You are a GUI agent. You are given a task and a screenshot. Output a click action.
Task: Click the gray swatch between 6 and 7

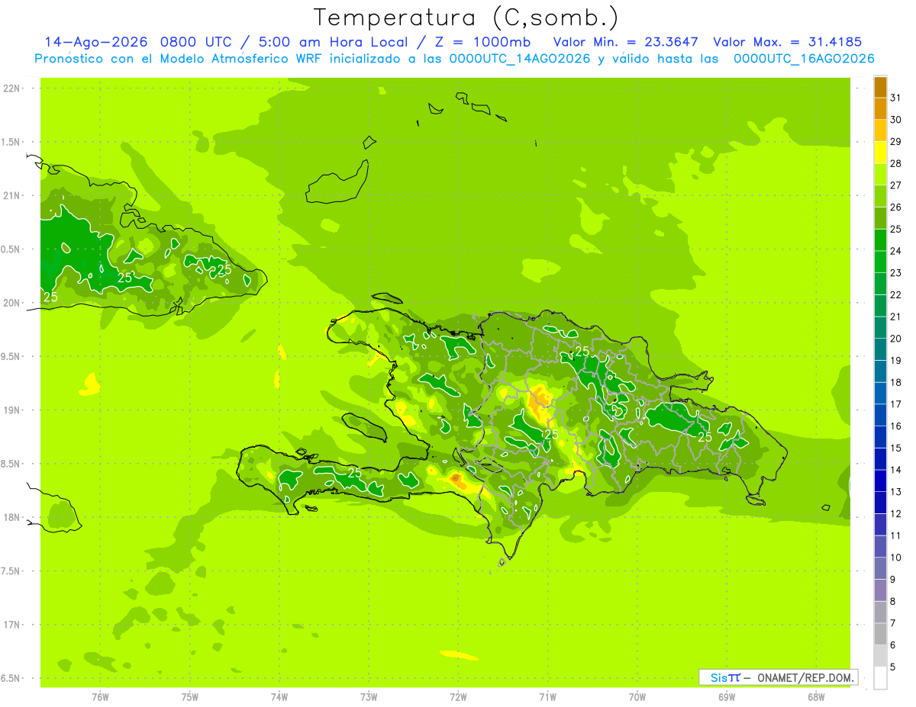[880, 634]
